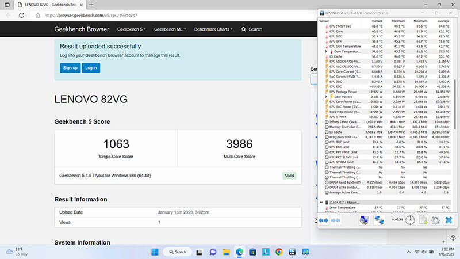460x259 pixels.
Task: Start logging with the document-plus icon
Action: (x=423, y=220)
